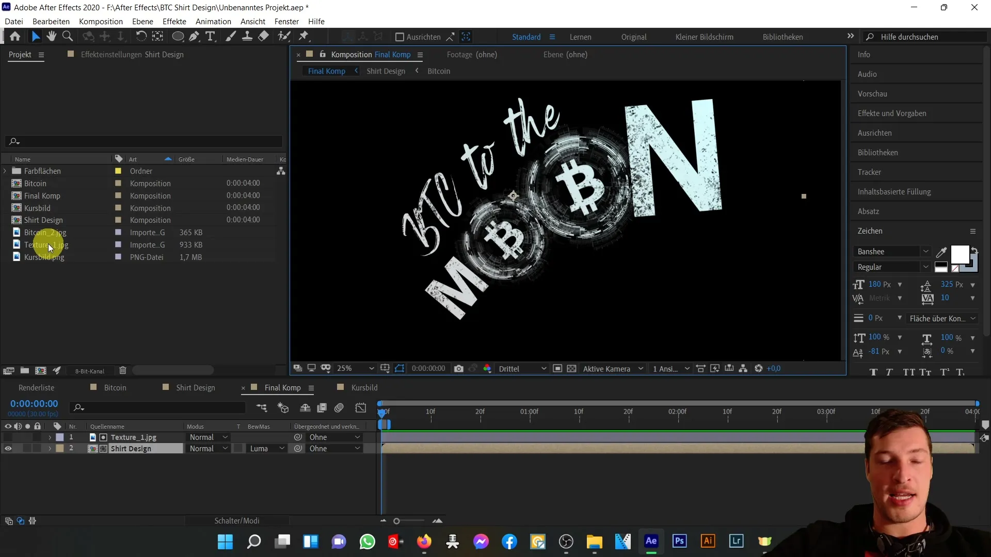
Task: Click the new folder icon in Project panel
Action: tap(24, 370)
